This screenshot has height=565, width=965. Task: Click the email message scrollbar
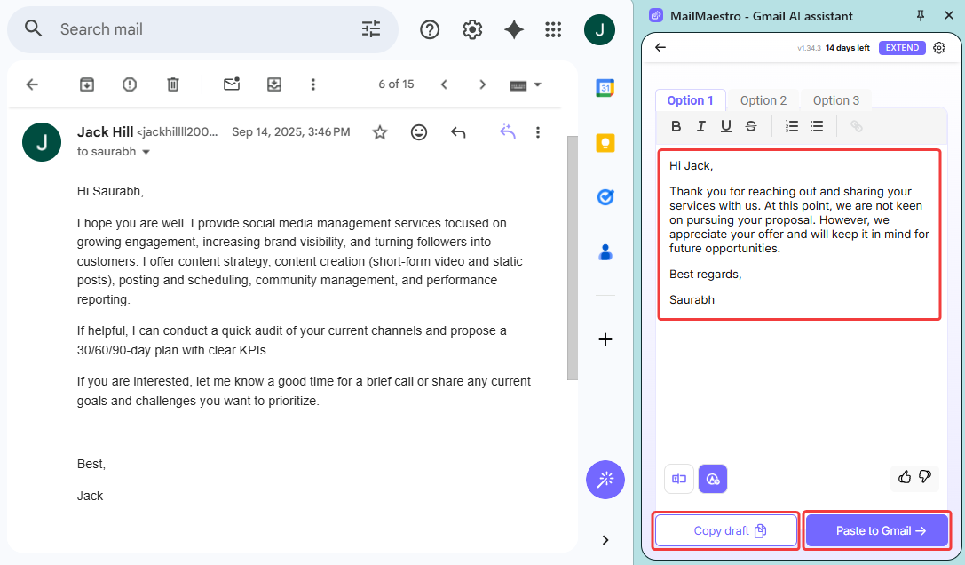573,258
